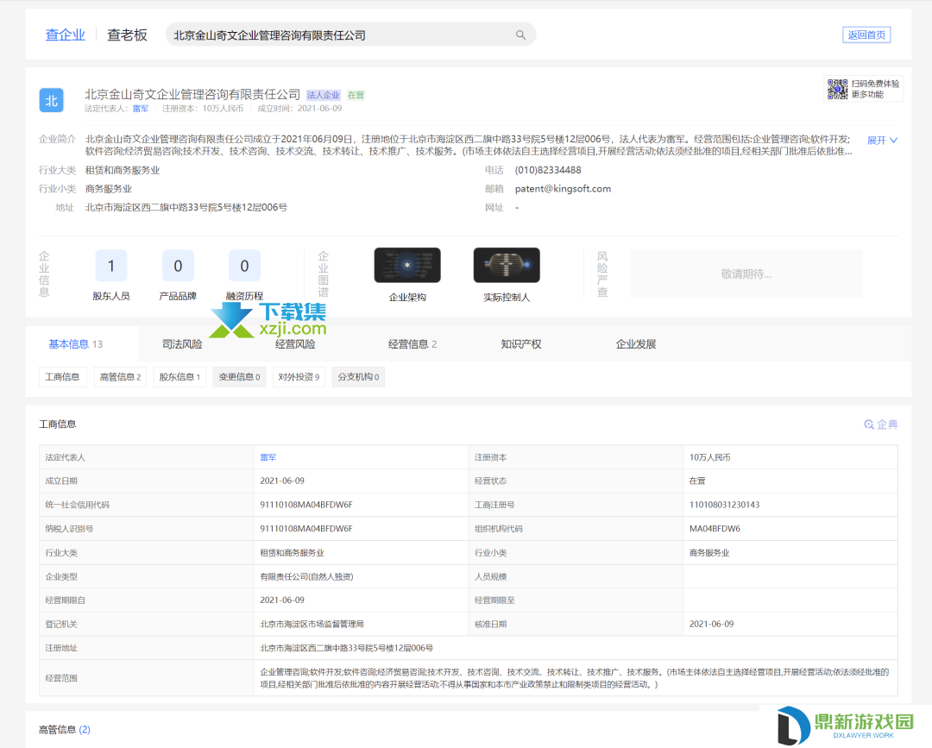Viewport: 932px width, 748px height.
Task: Switch to the 查老板 tab
Action: coord(127,35)
